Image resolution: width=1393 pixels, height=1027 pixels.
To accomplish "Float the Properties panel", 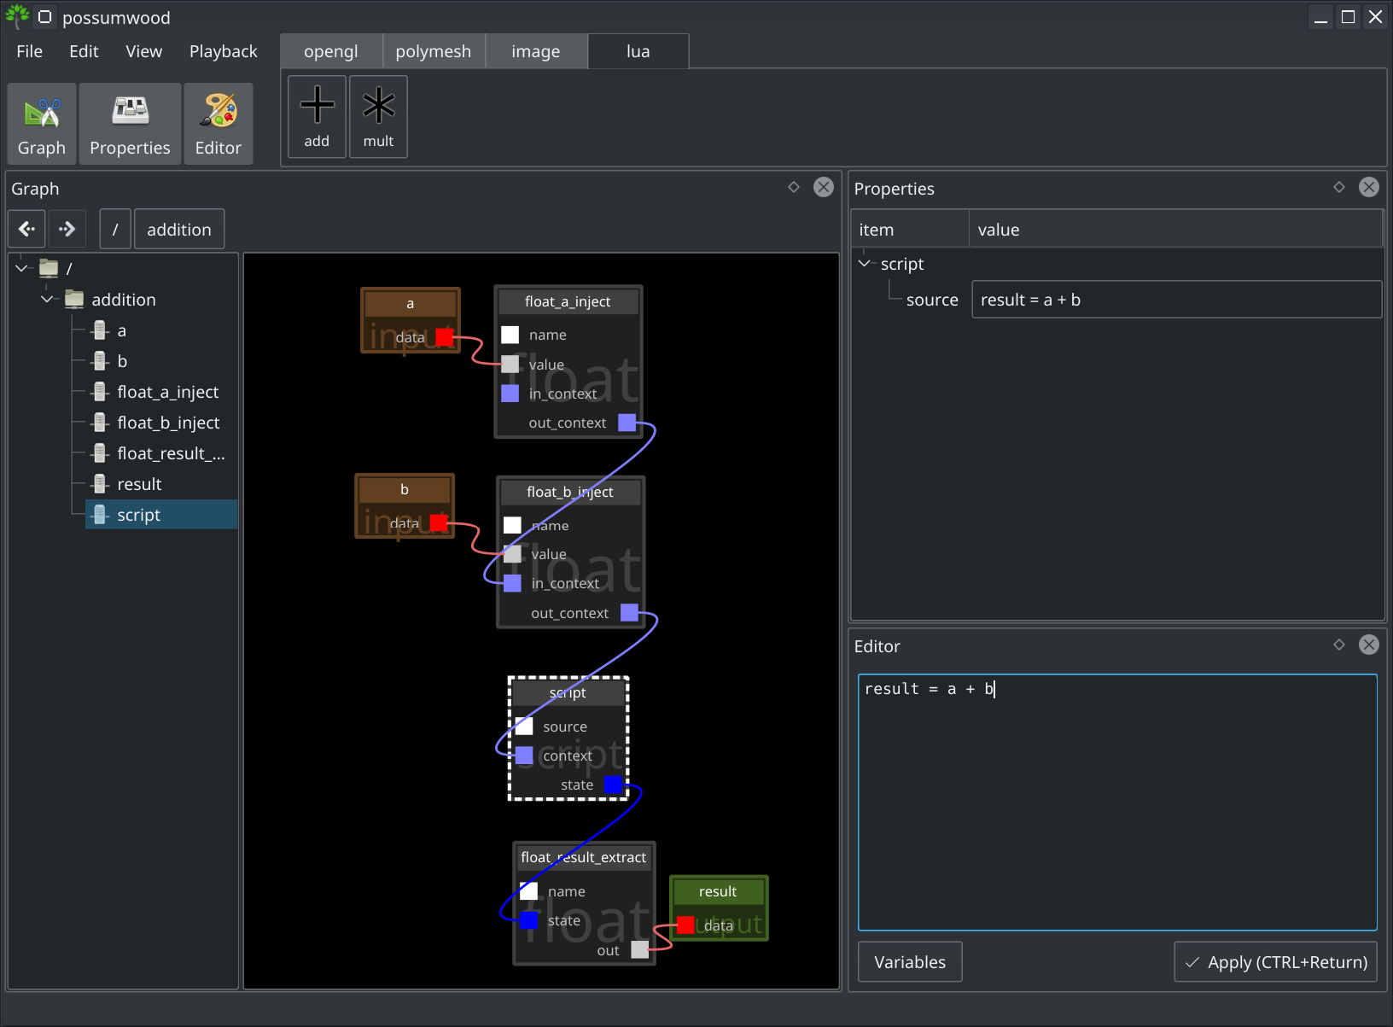I will pos(1339,187).
